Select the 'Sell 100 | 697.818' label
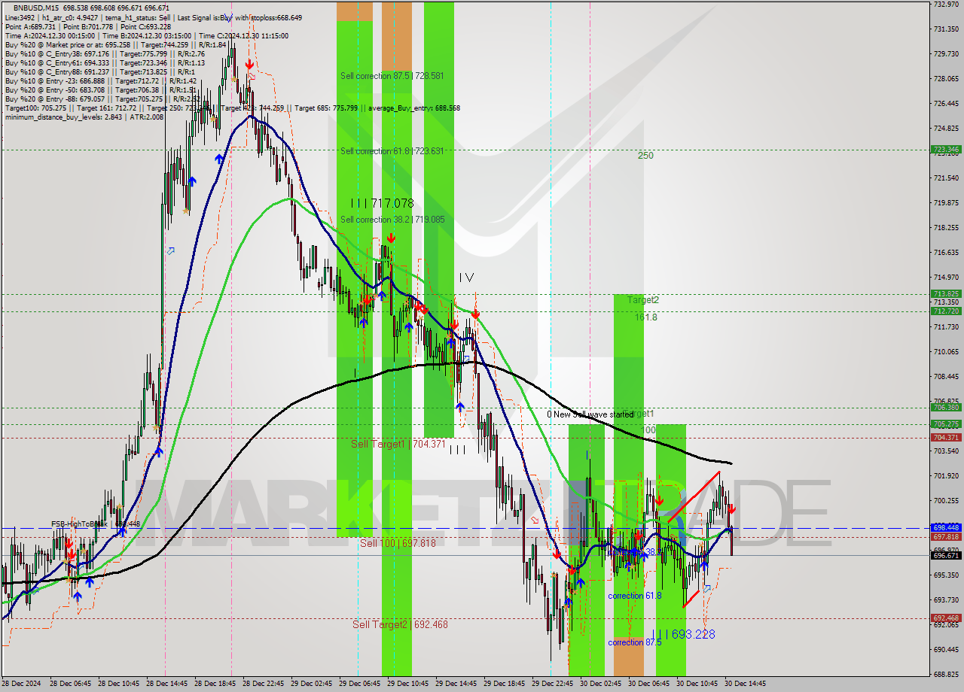Image resolution: width=964 pixels, height=692 pixels. (x=398, y=543)
